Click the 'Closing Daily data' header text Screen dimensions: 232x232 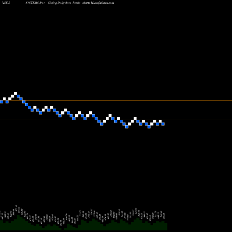coord(59,3)
